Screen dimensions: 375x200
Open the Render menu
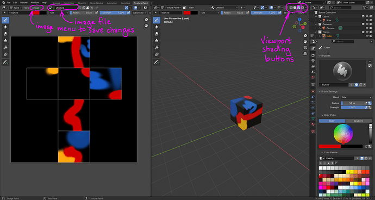coord(24,3)
